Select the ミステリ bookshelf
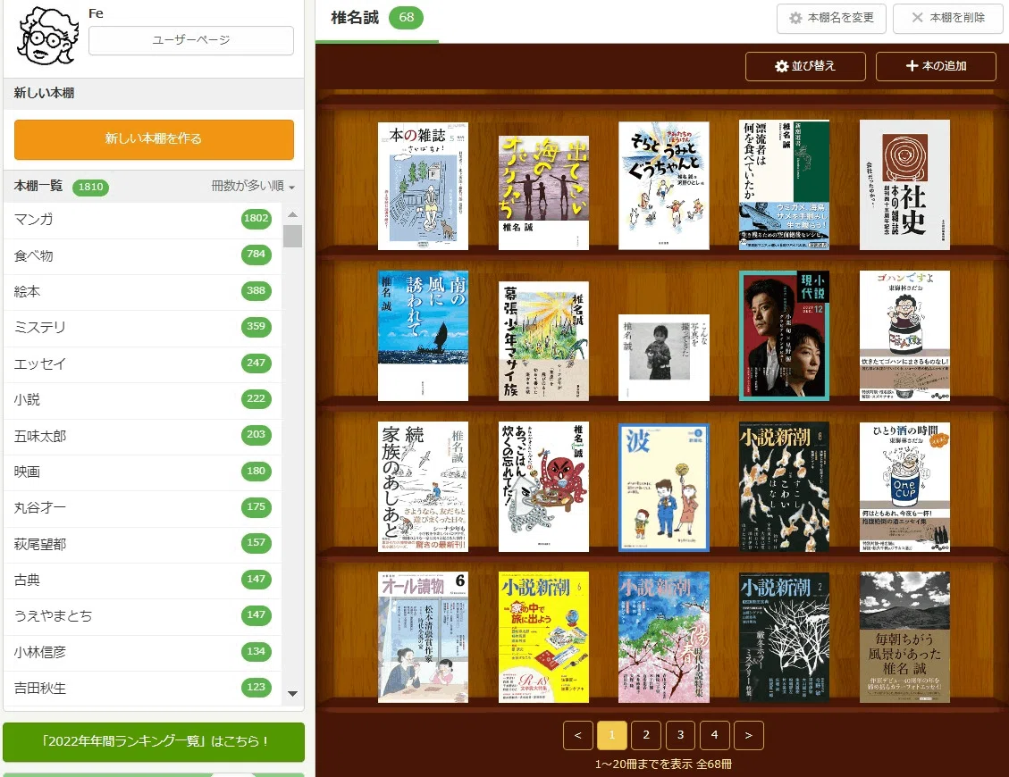 (x=142, y=328)
